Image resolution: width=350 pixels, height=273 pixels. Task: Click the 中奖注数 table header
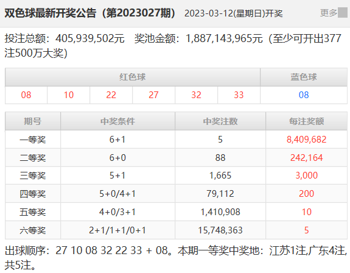[220, 121]
